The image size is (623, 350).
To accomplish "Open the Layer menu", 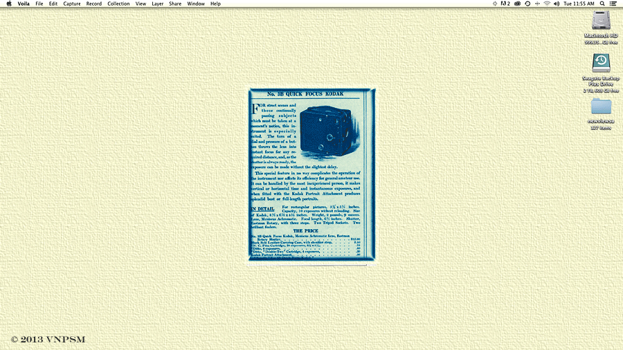I will point(157,3).
